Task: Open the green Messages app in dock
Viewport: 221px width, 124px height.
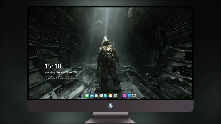Action: tap(87, 96)
